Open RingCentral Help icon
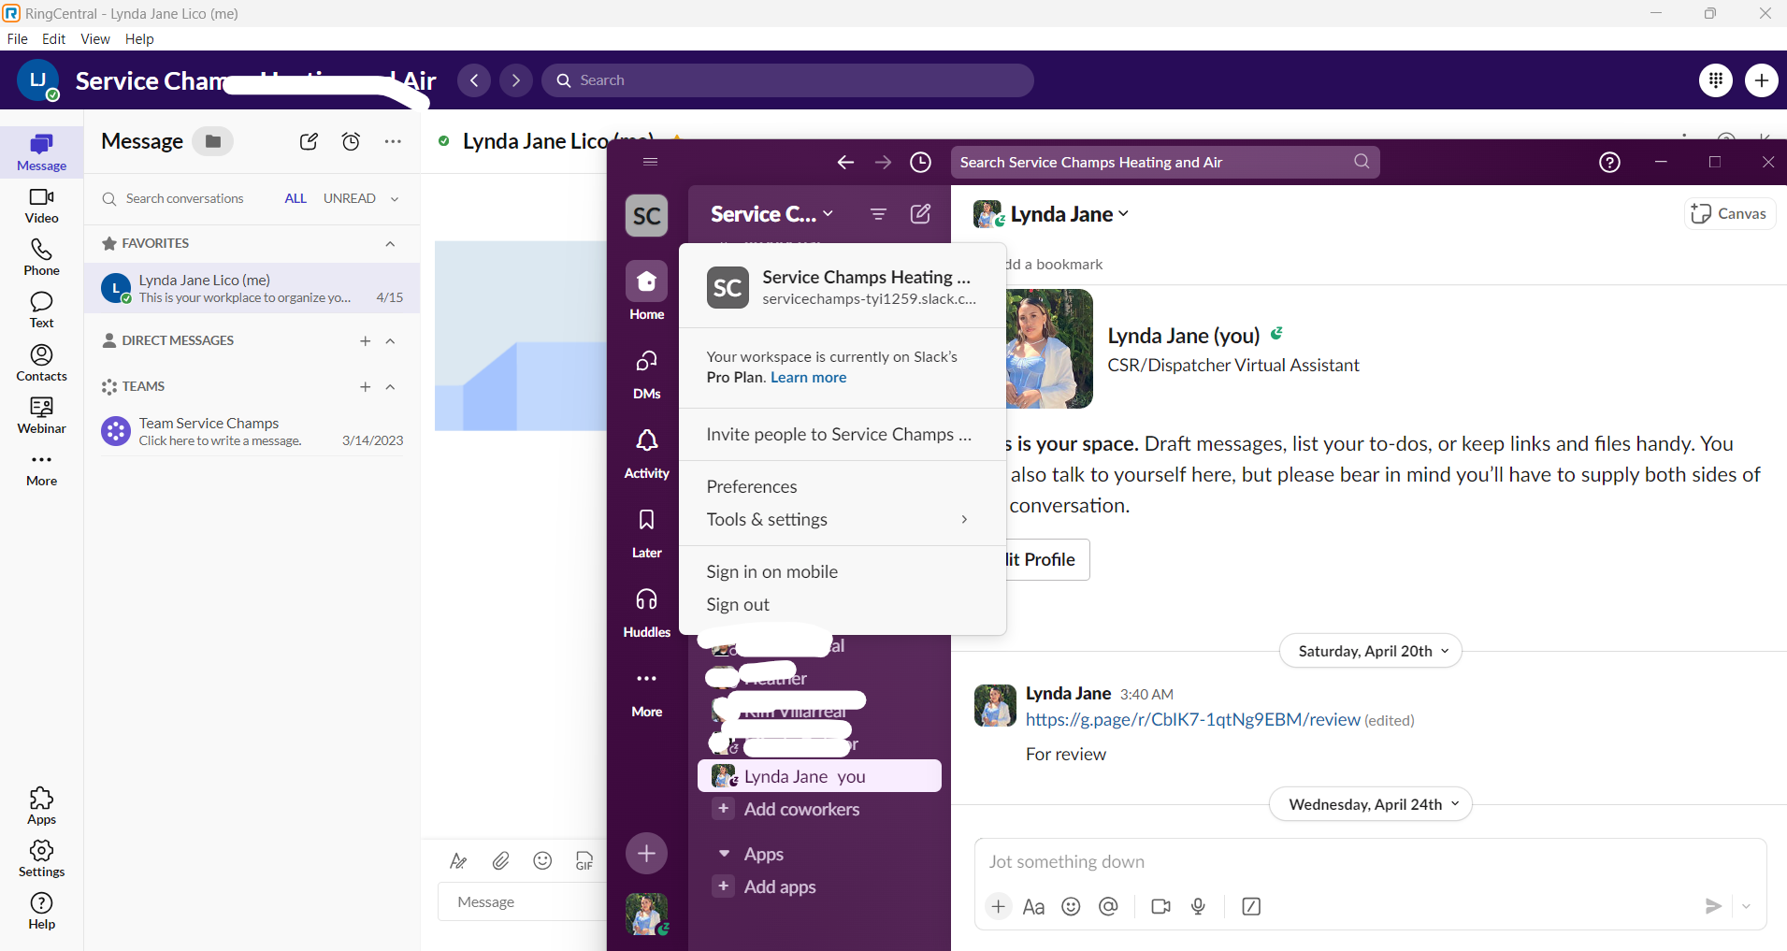The width and height of the screenshot is (1787, 951). coord(41,911)
